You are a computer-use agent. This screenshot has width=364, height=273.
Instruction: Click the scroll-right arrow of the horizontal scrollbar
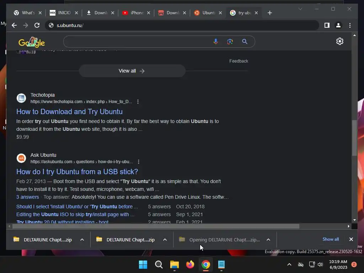(348, 226)
